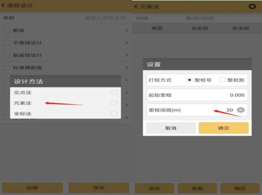
Task: Cancel the 设置 dialog with 取消
Action: (170, 128)
